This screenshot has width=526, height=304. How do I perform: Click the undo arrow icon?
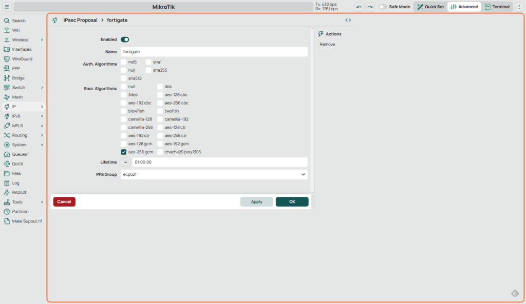pyautogui.click(x=359, y=7)
